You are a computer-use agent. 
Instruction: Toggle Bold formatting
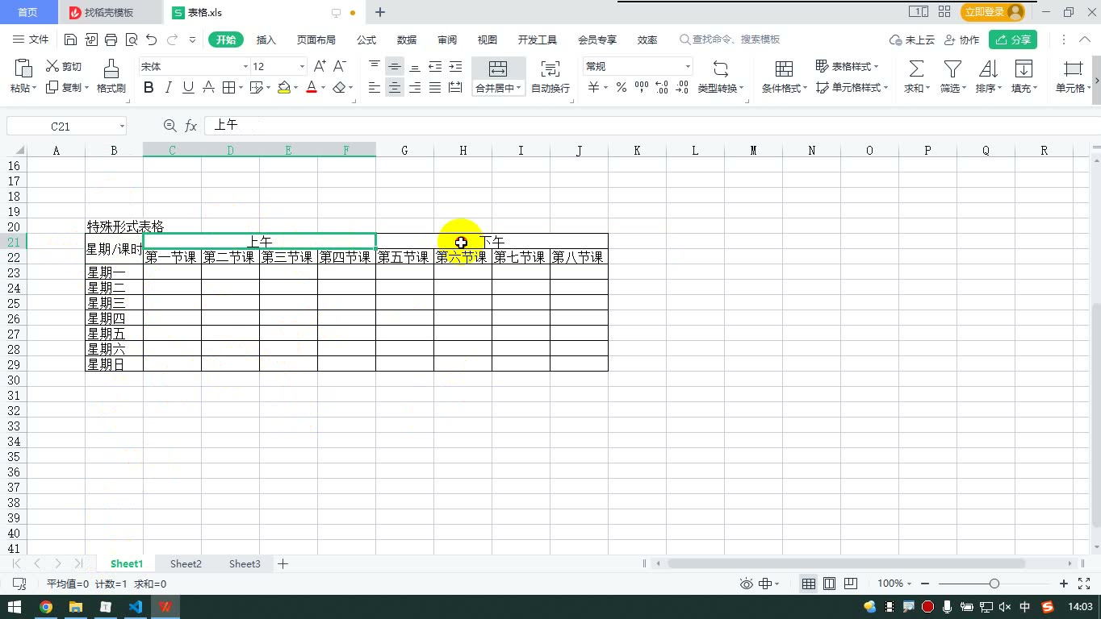(149, 87)
